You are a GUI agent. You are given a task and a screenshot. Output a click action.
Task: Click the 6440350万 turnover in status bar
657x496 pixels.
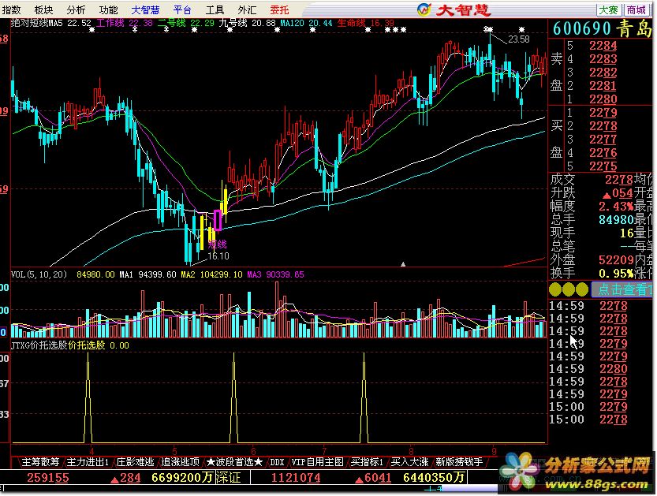pos(434,477)
